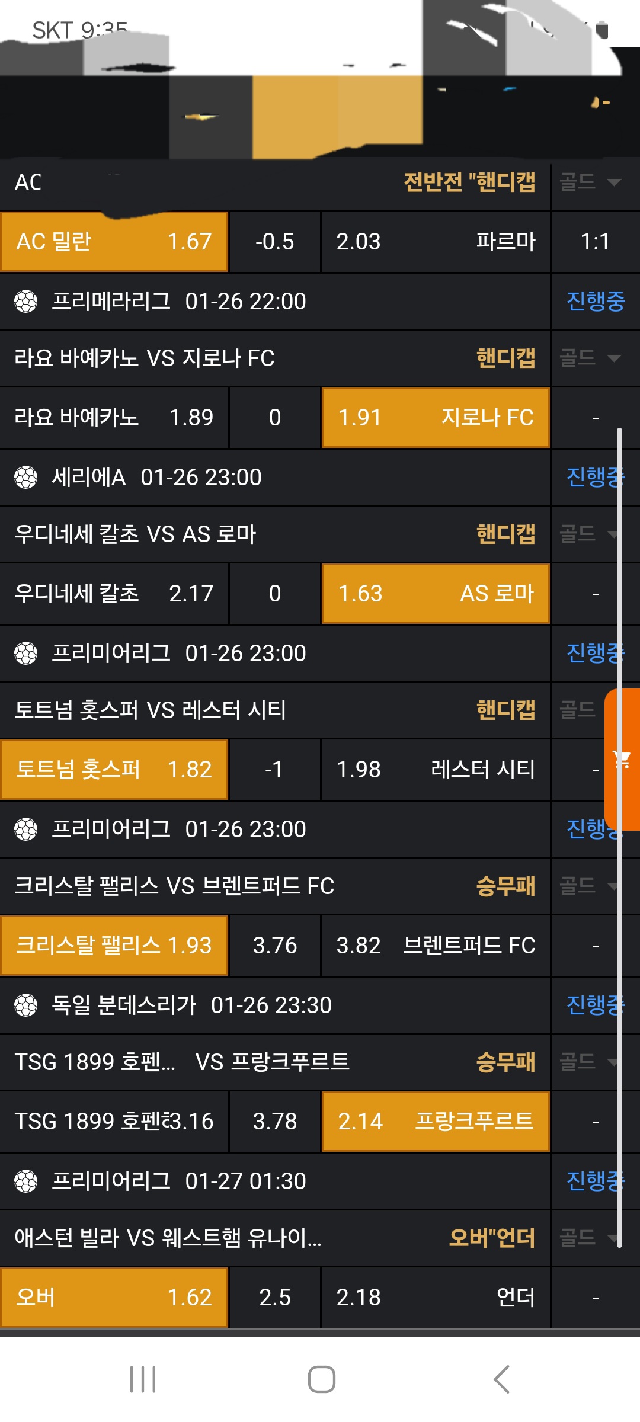Choose 언더 2.18 odds option
Viewport: 640px width, 1422px height.
click(x=436, y=1298)
